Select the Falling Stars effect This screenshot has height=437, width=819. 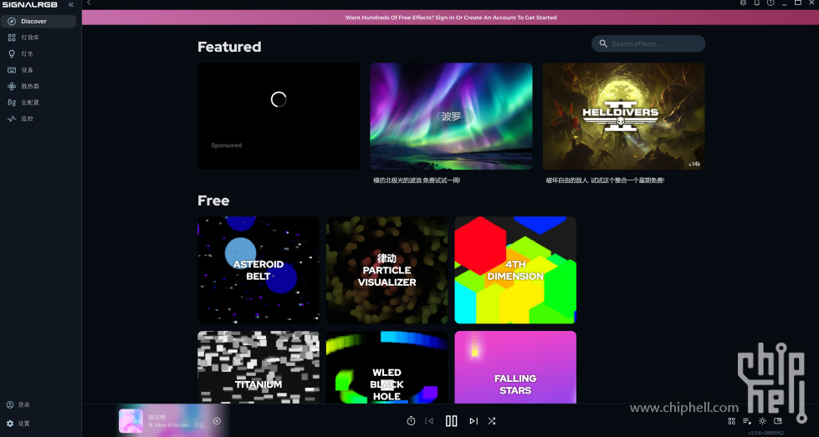[x=515, y=367]
